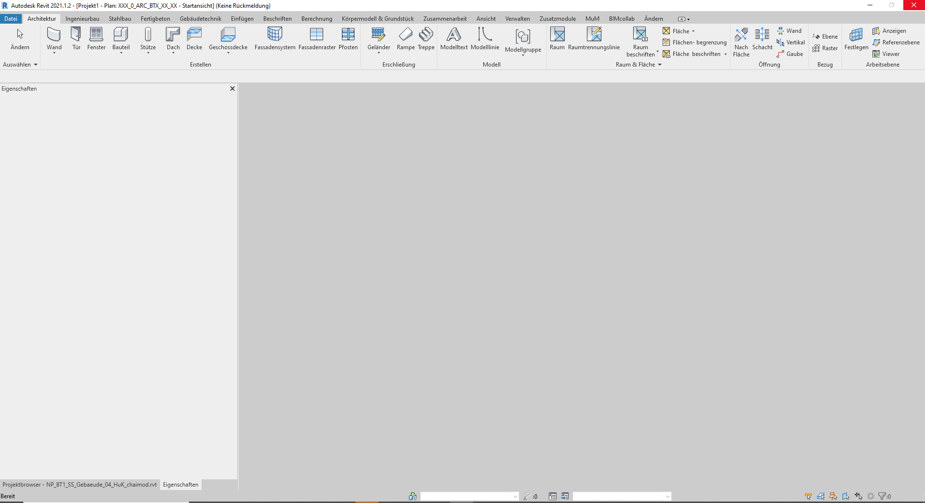Open the Einfügen ribbon tab
The image size is (925, 503).
242,18
